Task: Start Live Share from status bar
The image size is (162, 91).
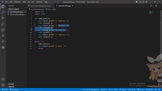Action: click(14, 89)
